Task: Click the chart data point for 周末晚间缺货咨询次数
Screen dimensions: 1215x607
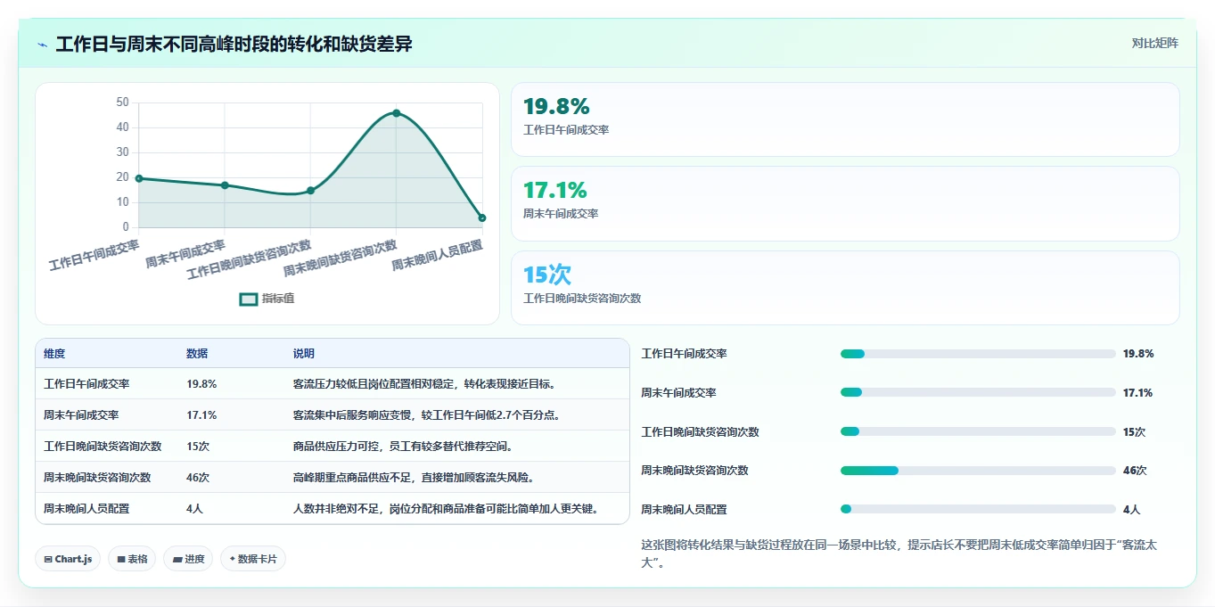Action: click(x=396, y=113)
